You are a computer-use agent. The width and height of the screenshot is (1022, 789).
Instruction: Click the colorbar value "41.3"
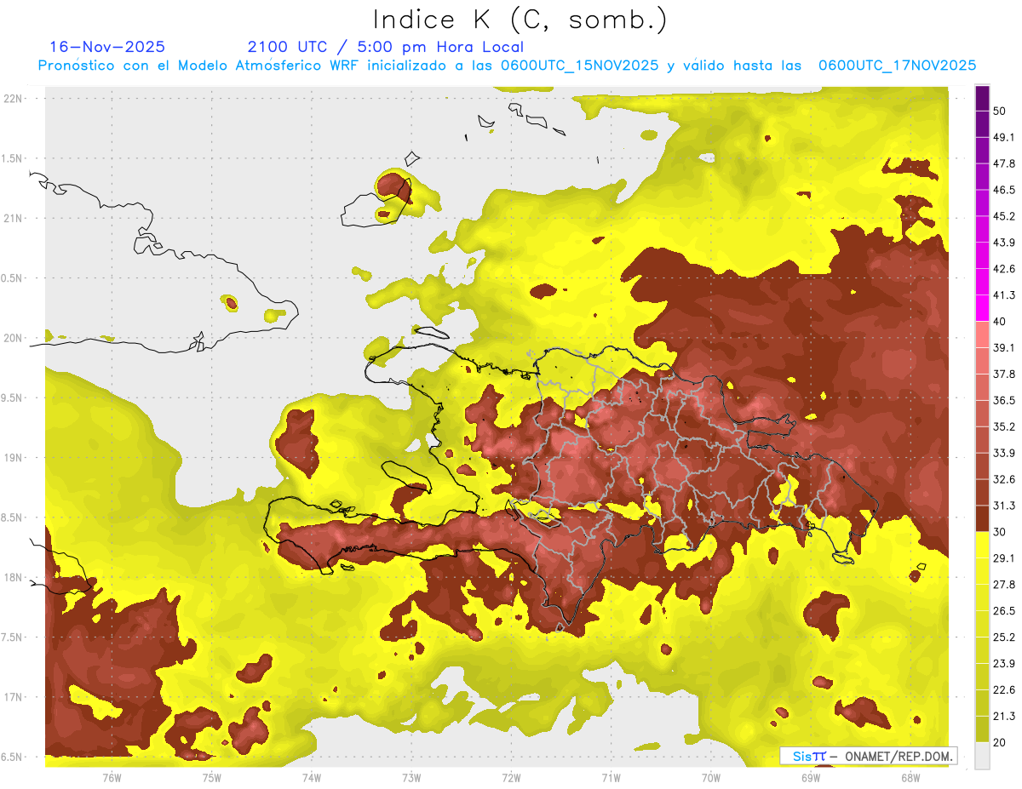pos(1003,294)
